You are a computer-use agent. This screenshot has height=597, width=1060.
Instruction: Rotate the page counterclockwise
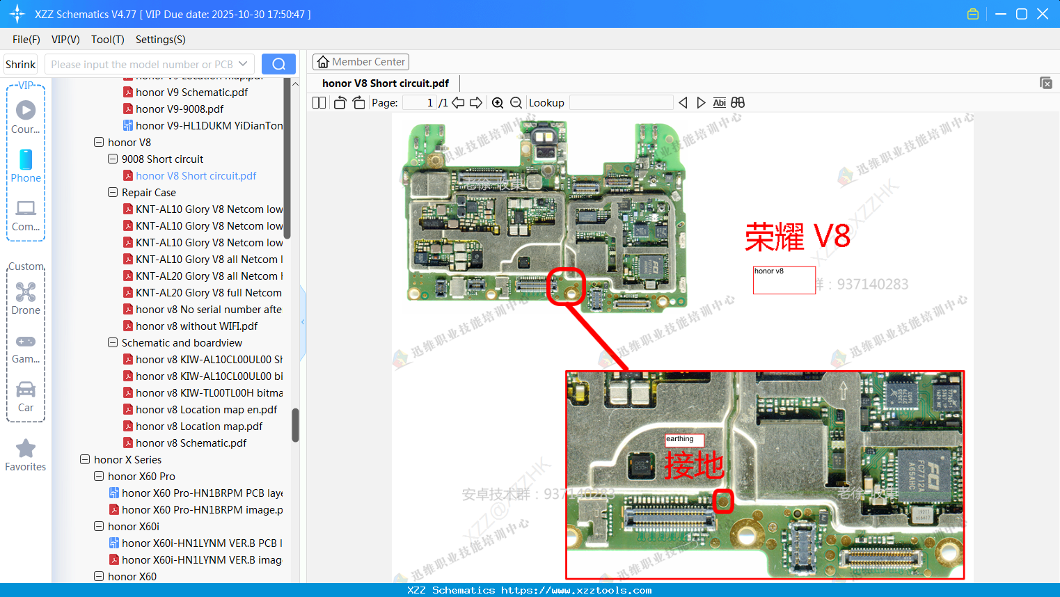pos(340,103)
